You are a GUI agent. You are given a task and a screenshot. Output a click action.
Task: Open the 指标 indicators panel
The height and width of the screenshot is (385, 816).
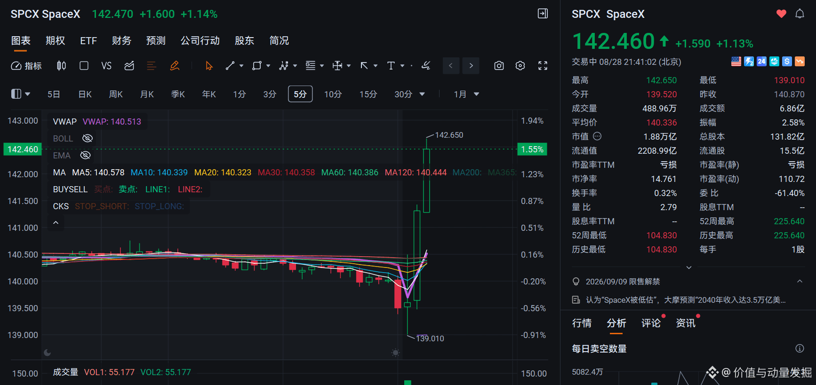point(26,66)
